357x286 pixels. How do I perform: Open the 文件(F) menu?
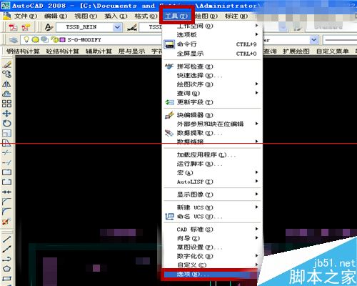coord(26,16)
